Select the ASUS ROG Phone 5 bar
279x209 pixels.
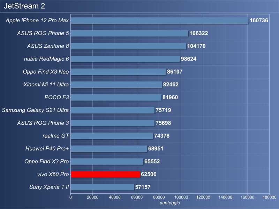pyautogui.click(x=129, y=33)
